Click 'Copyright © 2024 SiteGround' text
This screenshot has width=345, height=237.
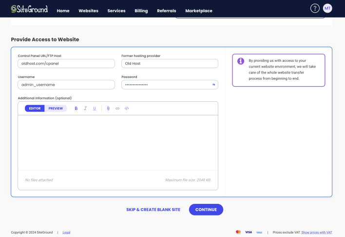pos(32,233)
